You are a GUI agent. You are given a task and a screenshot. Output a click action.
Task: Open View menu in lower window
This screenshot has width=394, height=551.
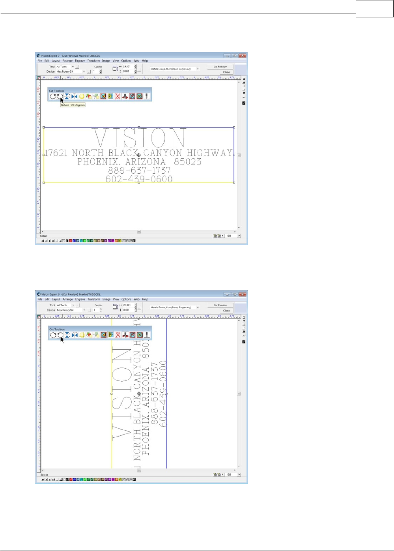[116, 299]
